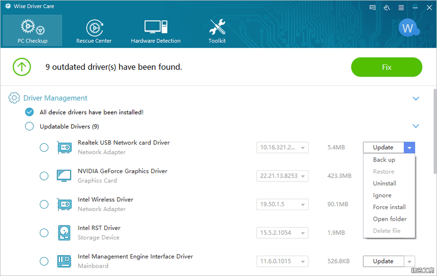Click the green Fix button
The image size is (437, 276).
tap(387, 67)
